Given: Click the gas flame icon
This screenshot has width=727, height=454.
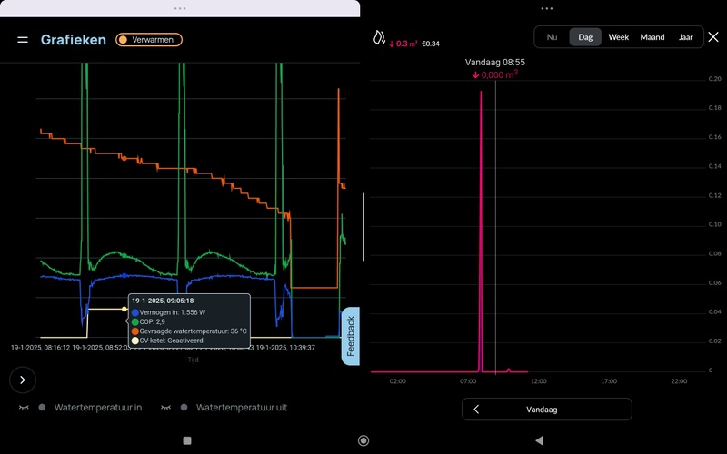Looking at the screenshot, I should click(379, 38).
